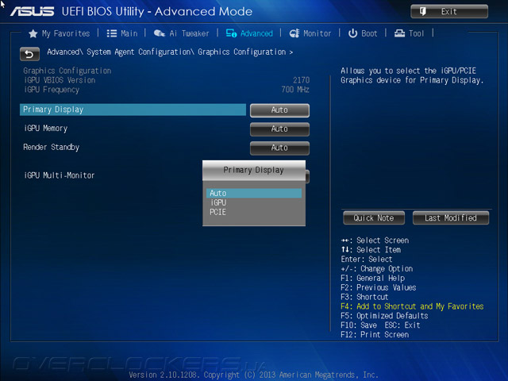508x381 pixels.
Task: Click the F1: General Help hint
Action: coord(373,279)
